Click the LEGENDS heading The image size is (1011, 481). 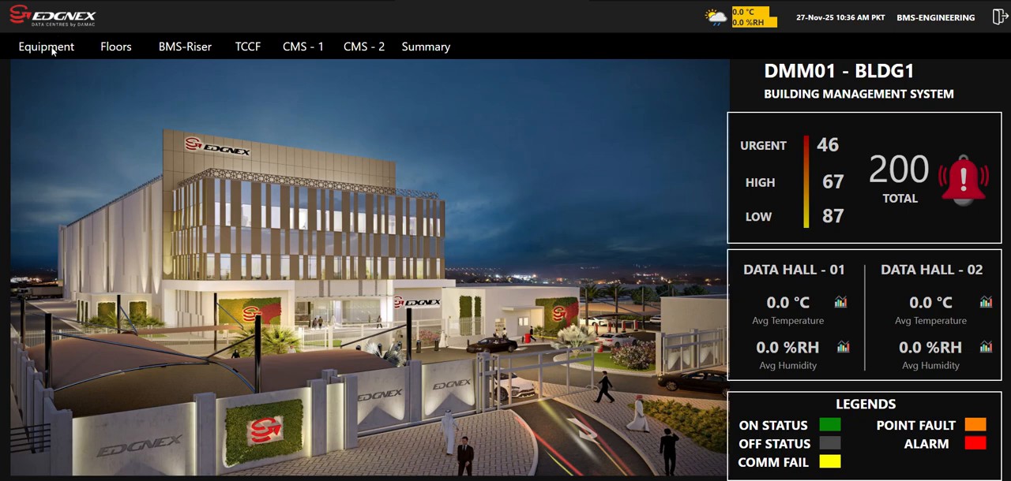point(866,404)
